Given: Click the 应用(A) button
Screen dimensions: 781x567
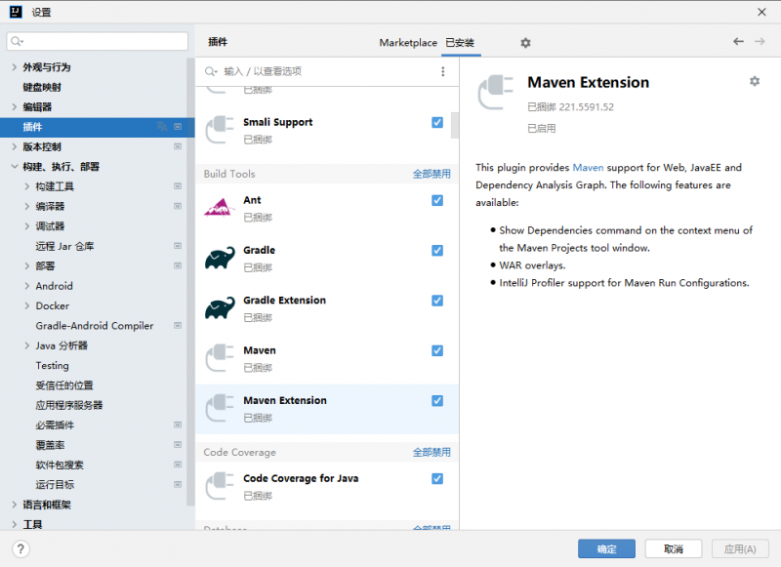Looking at the screenshot, I should coord(740,549).
